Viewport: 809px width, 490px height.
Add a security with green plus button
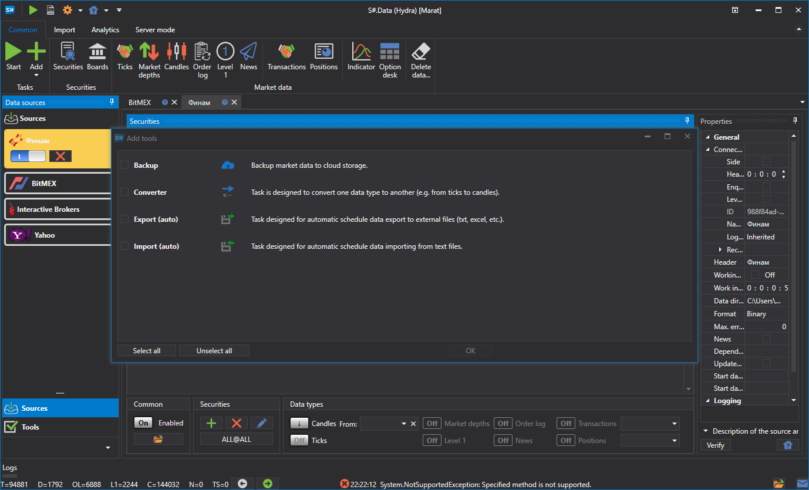point(211,423)
